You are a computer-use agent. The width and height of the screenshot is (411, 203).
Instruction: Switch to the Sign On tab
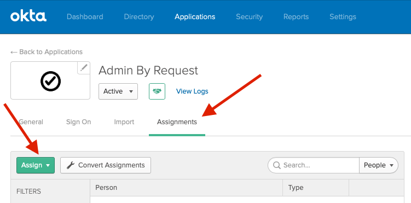79,122
